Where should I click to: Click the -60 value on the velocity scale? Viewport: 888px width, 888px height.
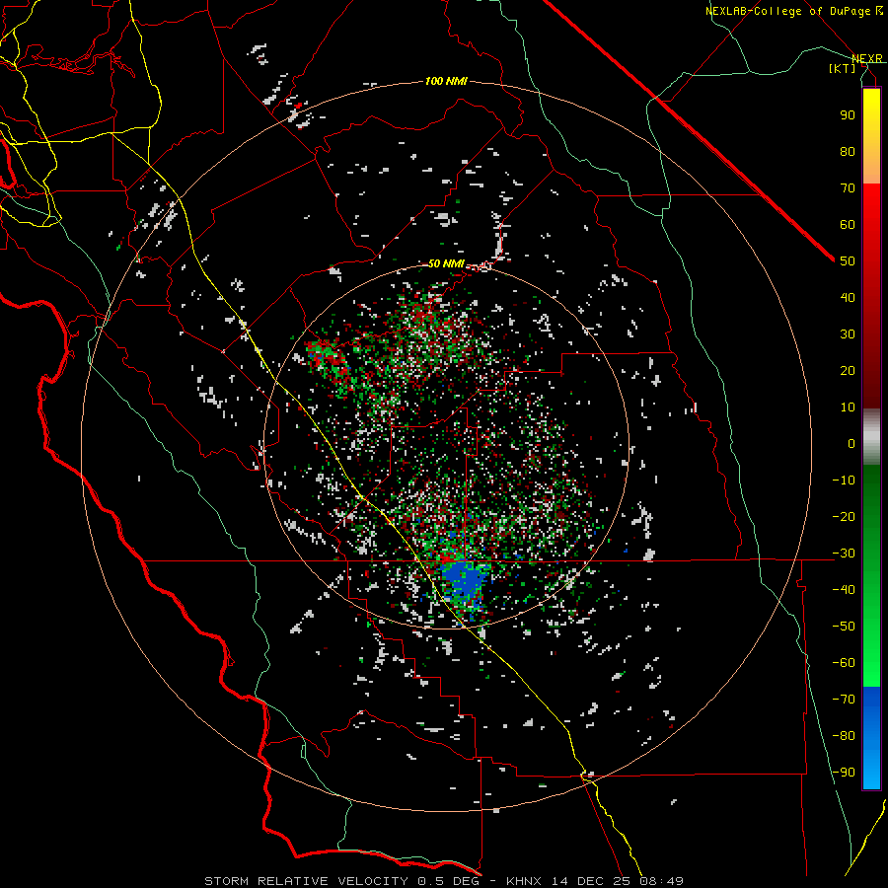[844, 663]
